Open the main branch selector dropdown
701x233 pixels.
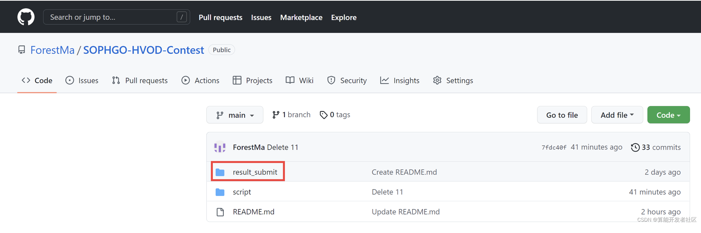tap(235, 115)
